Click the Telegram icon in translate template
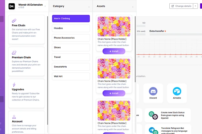202x134 pixels. [151, 130]
